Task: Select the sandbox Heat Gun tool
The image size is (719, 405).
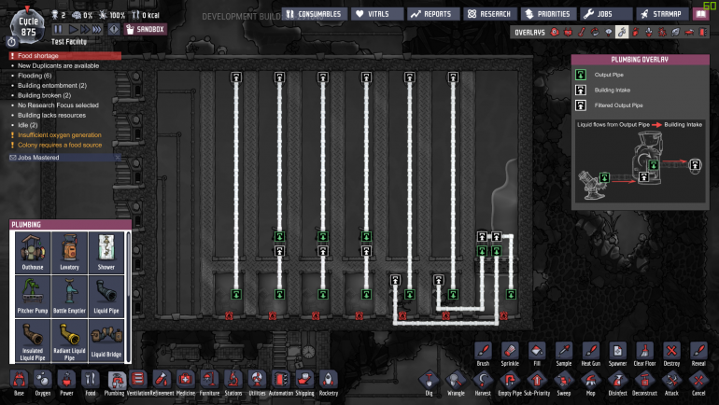Action: [x=590, y=354]
